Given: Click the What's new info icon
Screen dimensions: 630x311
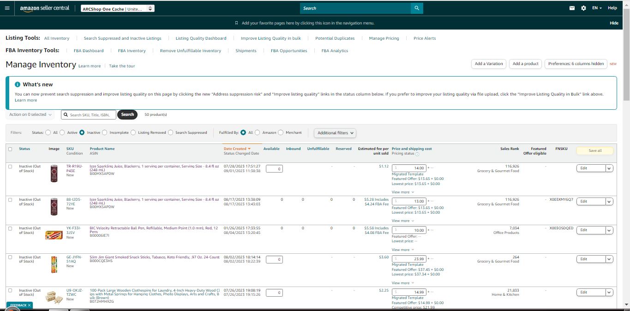Looking at the screenshot, I should pyautogui.click(x=18, y=84).
